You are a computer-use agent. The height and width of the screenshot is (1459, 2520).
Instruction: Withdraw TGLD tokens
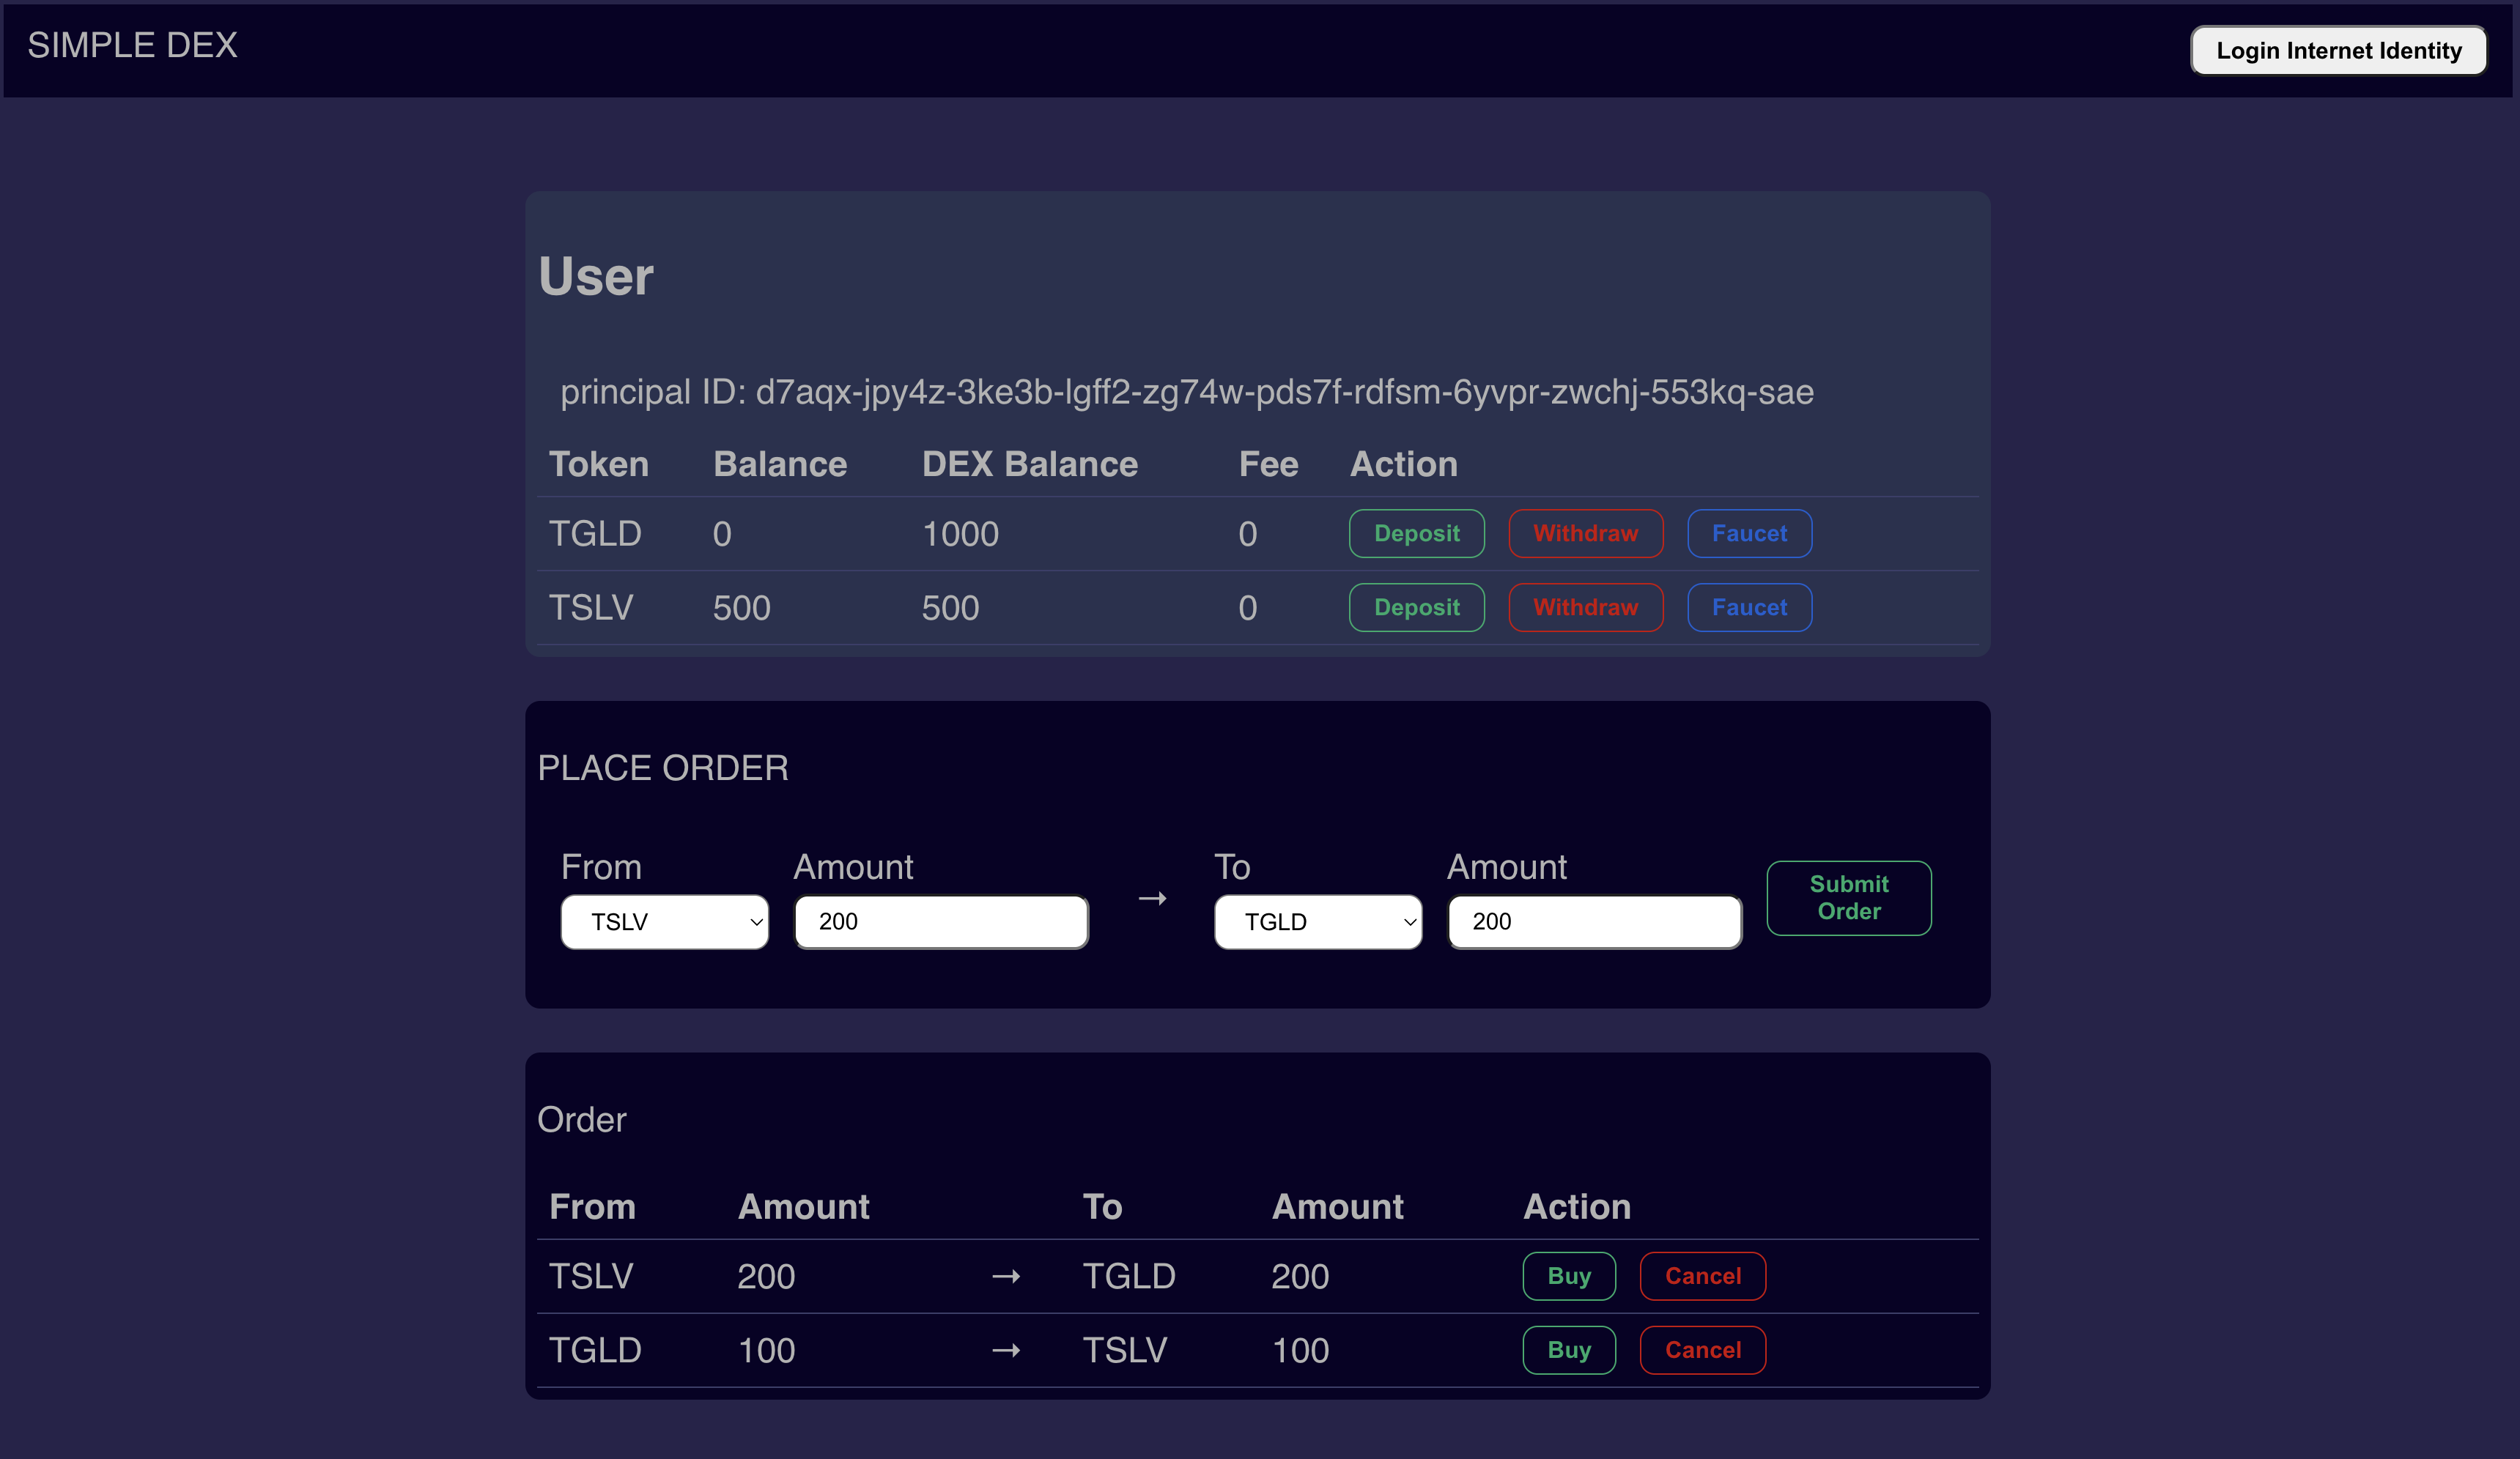click(x=1585, y=534)
